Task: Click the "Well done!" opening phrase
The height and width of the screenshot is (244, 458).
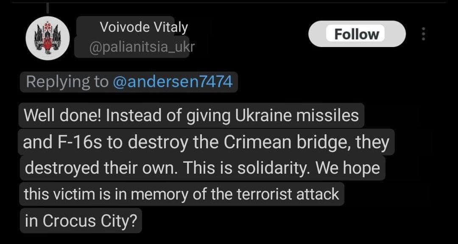Action: pyautogui.click(x=62, y=116)
